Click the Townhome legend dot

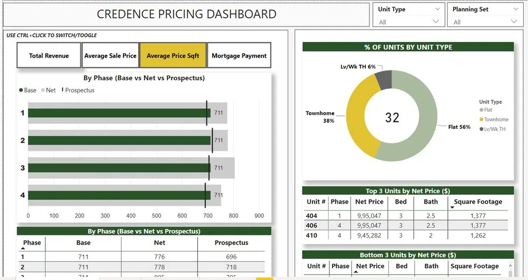(x=482, y=120)
